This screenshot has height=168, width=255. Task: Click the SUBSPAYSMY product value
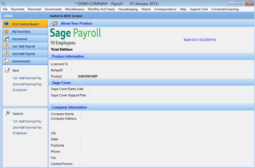[88, 76]
